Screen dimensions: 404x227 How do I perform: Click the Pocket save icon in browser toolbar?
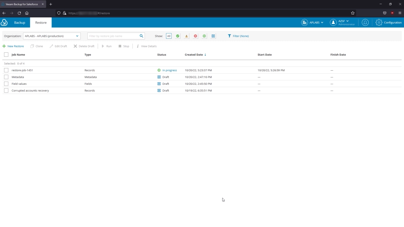385,13
